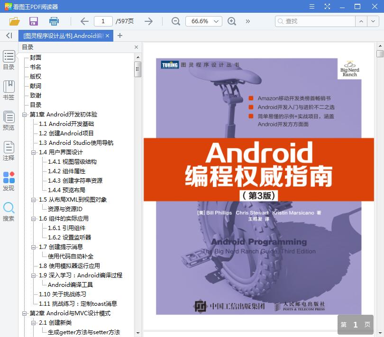Open the 注释 annotations panel
This screenshot has height=337, width=384.
[x=9, y=150]
